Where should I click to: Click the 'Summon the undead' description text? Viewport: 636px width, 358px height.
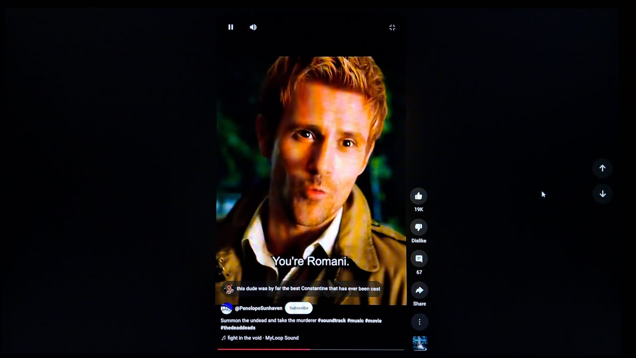pos(268,321)
